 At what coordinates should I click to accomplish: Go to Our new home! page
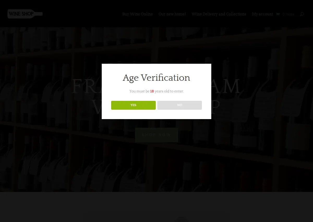(172, 14)
